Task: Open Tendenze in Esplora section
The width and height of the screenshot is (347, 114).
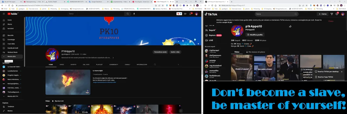Action: [12, 106]
